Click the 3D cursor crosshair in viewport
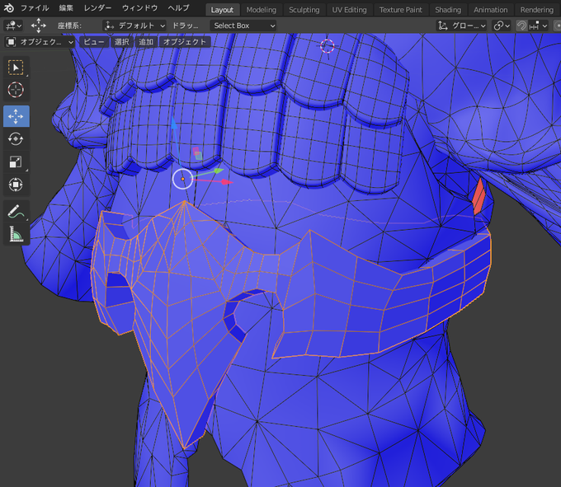This screenshot has height=487, width=561. coord(327,46)
